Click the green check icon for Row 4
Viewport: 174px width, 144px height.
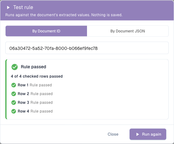tap(14, 111)
